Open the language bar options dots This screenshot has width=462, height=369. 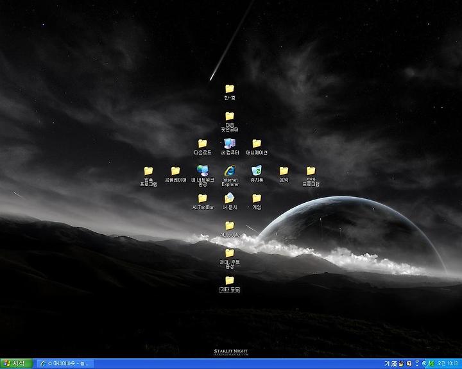click(x=417, y=364)
